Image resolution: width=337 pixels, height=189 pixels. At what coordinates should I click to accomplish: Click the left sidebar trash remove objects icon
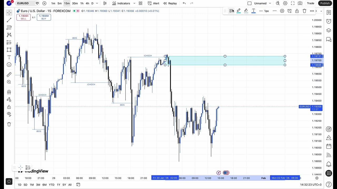pyautogui.click(x=9, y=124)
